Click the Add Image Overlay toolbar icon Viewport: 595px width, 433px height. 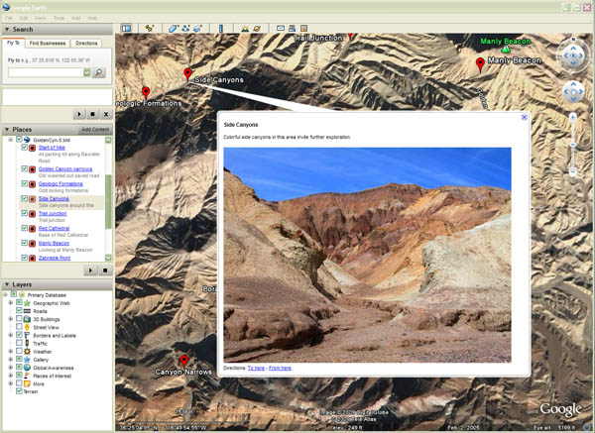[x=197, y=29]
